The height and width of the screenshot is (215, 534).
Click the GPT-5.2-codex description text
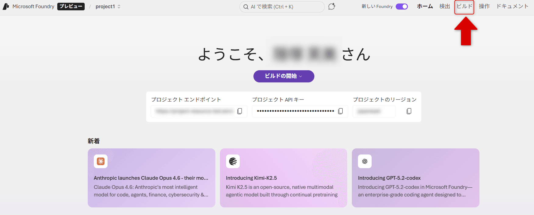[415, 191]
